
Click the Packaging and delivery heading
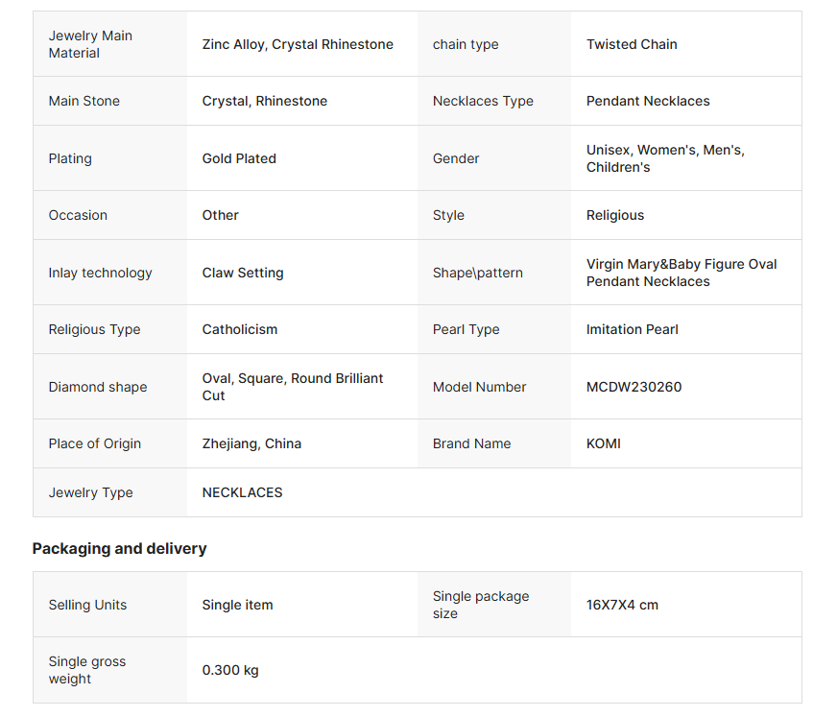(120, 549)
